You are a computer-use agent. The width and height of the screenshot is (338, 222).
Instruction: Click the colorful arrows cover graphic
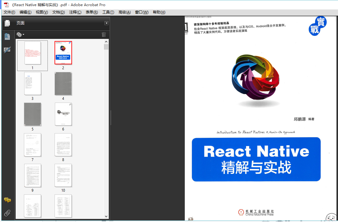pos(256,77)
